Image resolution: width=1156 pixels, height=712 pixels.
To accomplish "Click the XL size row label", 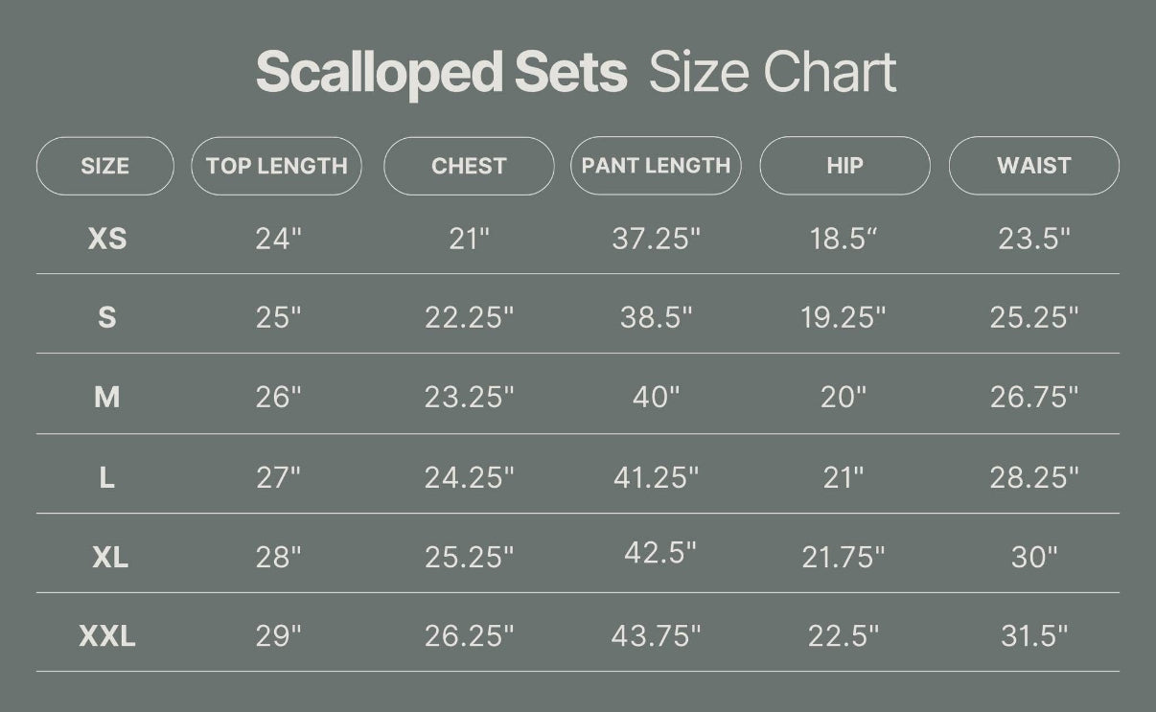I will (x=110, y=557).
